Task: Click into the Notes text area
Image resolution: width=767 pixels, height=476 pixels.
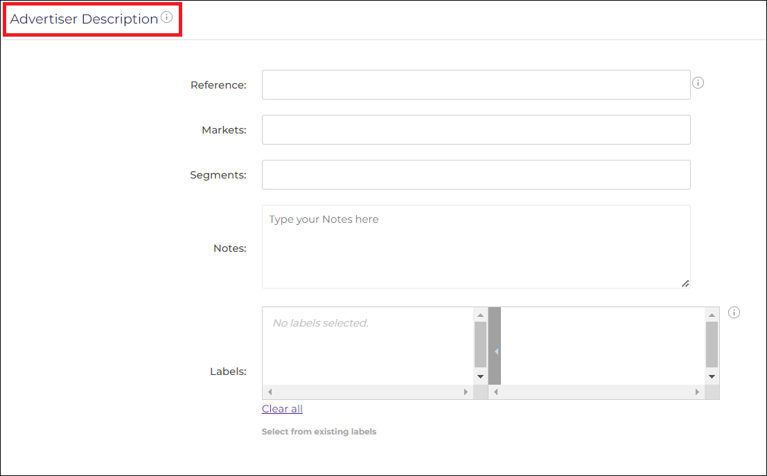Action: (x=476, y=246)
